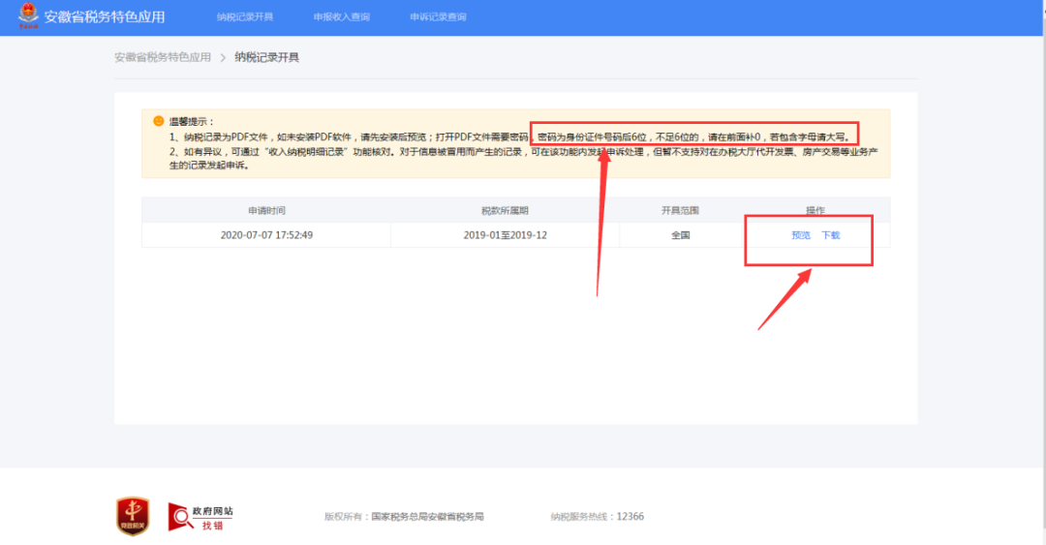The height and width of the screenshot is (545, 1046).
Task: Open the 政府网站找错 error-report icon
Action: [200, 517]
